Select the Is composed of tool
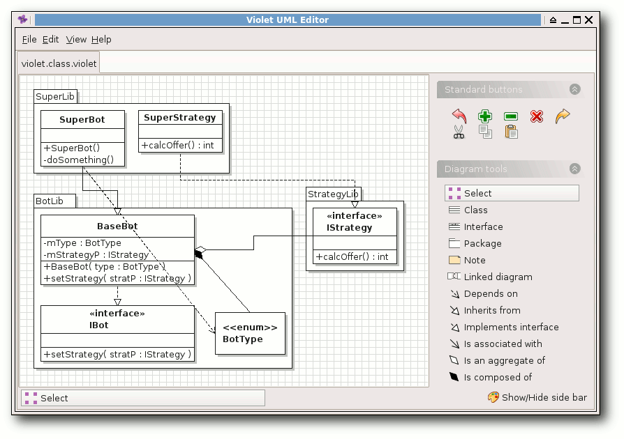 [490, 377]
